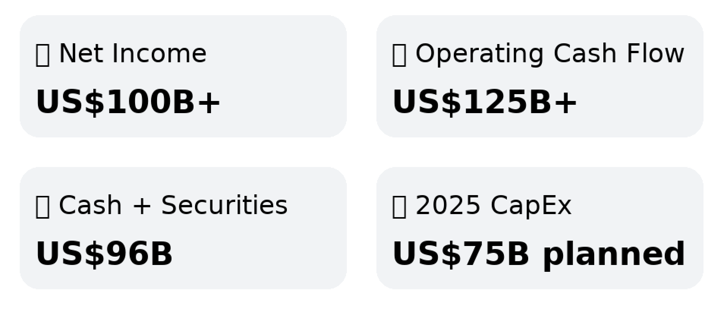Click the icon beside Net Income
This screenshot has height=309, width=727.
click(x=42, y=55)
